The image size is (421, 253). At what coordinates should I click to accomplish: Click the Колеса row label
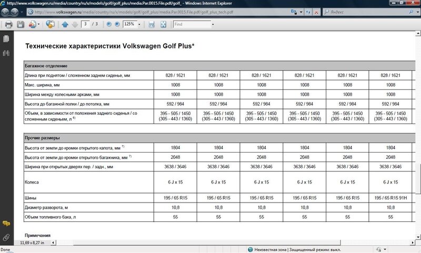point(32,182)
